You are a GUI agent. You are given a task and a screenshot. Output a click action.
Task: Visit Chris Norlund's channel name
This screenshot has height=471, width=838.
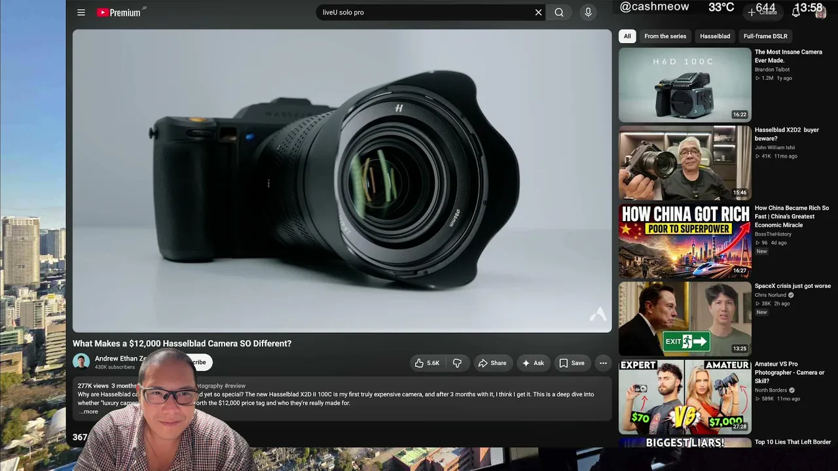771,295
